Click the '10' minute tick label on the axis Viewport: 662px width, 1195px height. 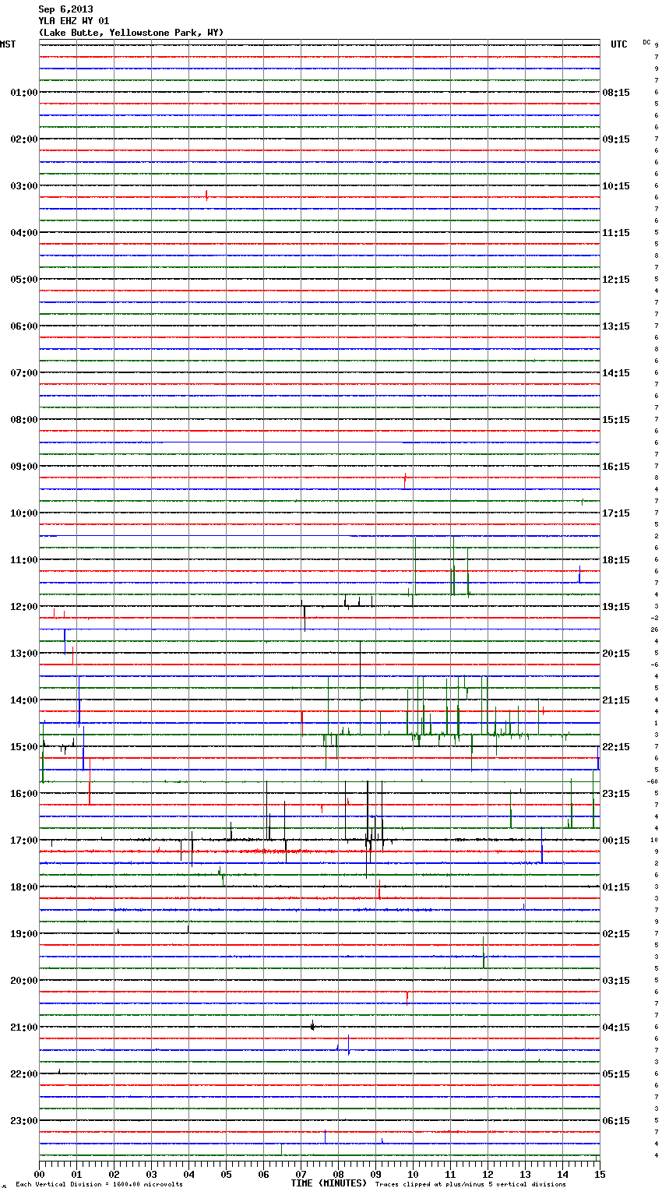(x=413, y=1174)
